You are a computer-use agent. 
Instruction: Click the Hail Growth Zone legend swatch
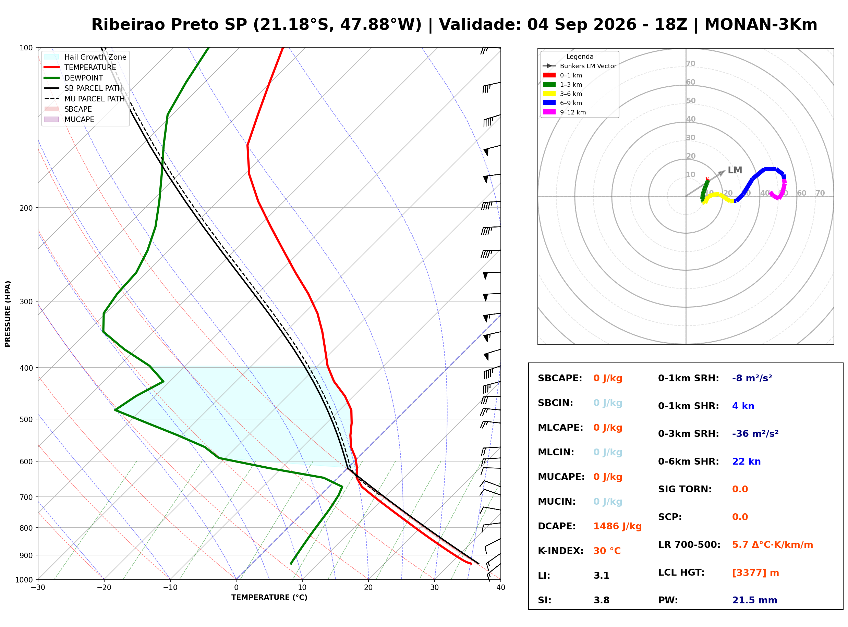52,57
